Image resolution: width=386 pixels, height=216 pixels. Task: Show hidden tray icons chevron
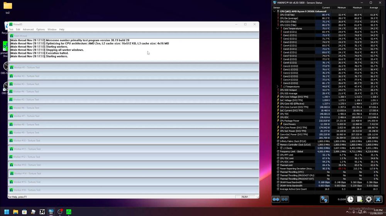pos(347,212)
